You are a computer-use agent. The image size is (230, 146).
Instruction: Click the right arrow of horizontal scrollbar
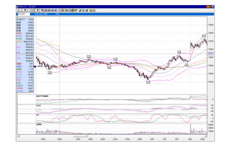tap(206, 136)
